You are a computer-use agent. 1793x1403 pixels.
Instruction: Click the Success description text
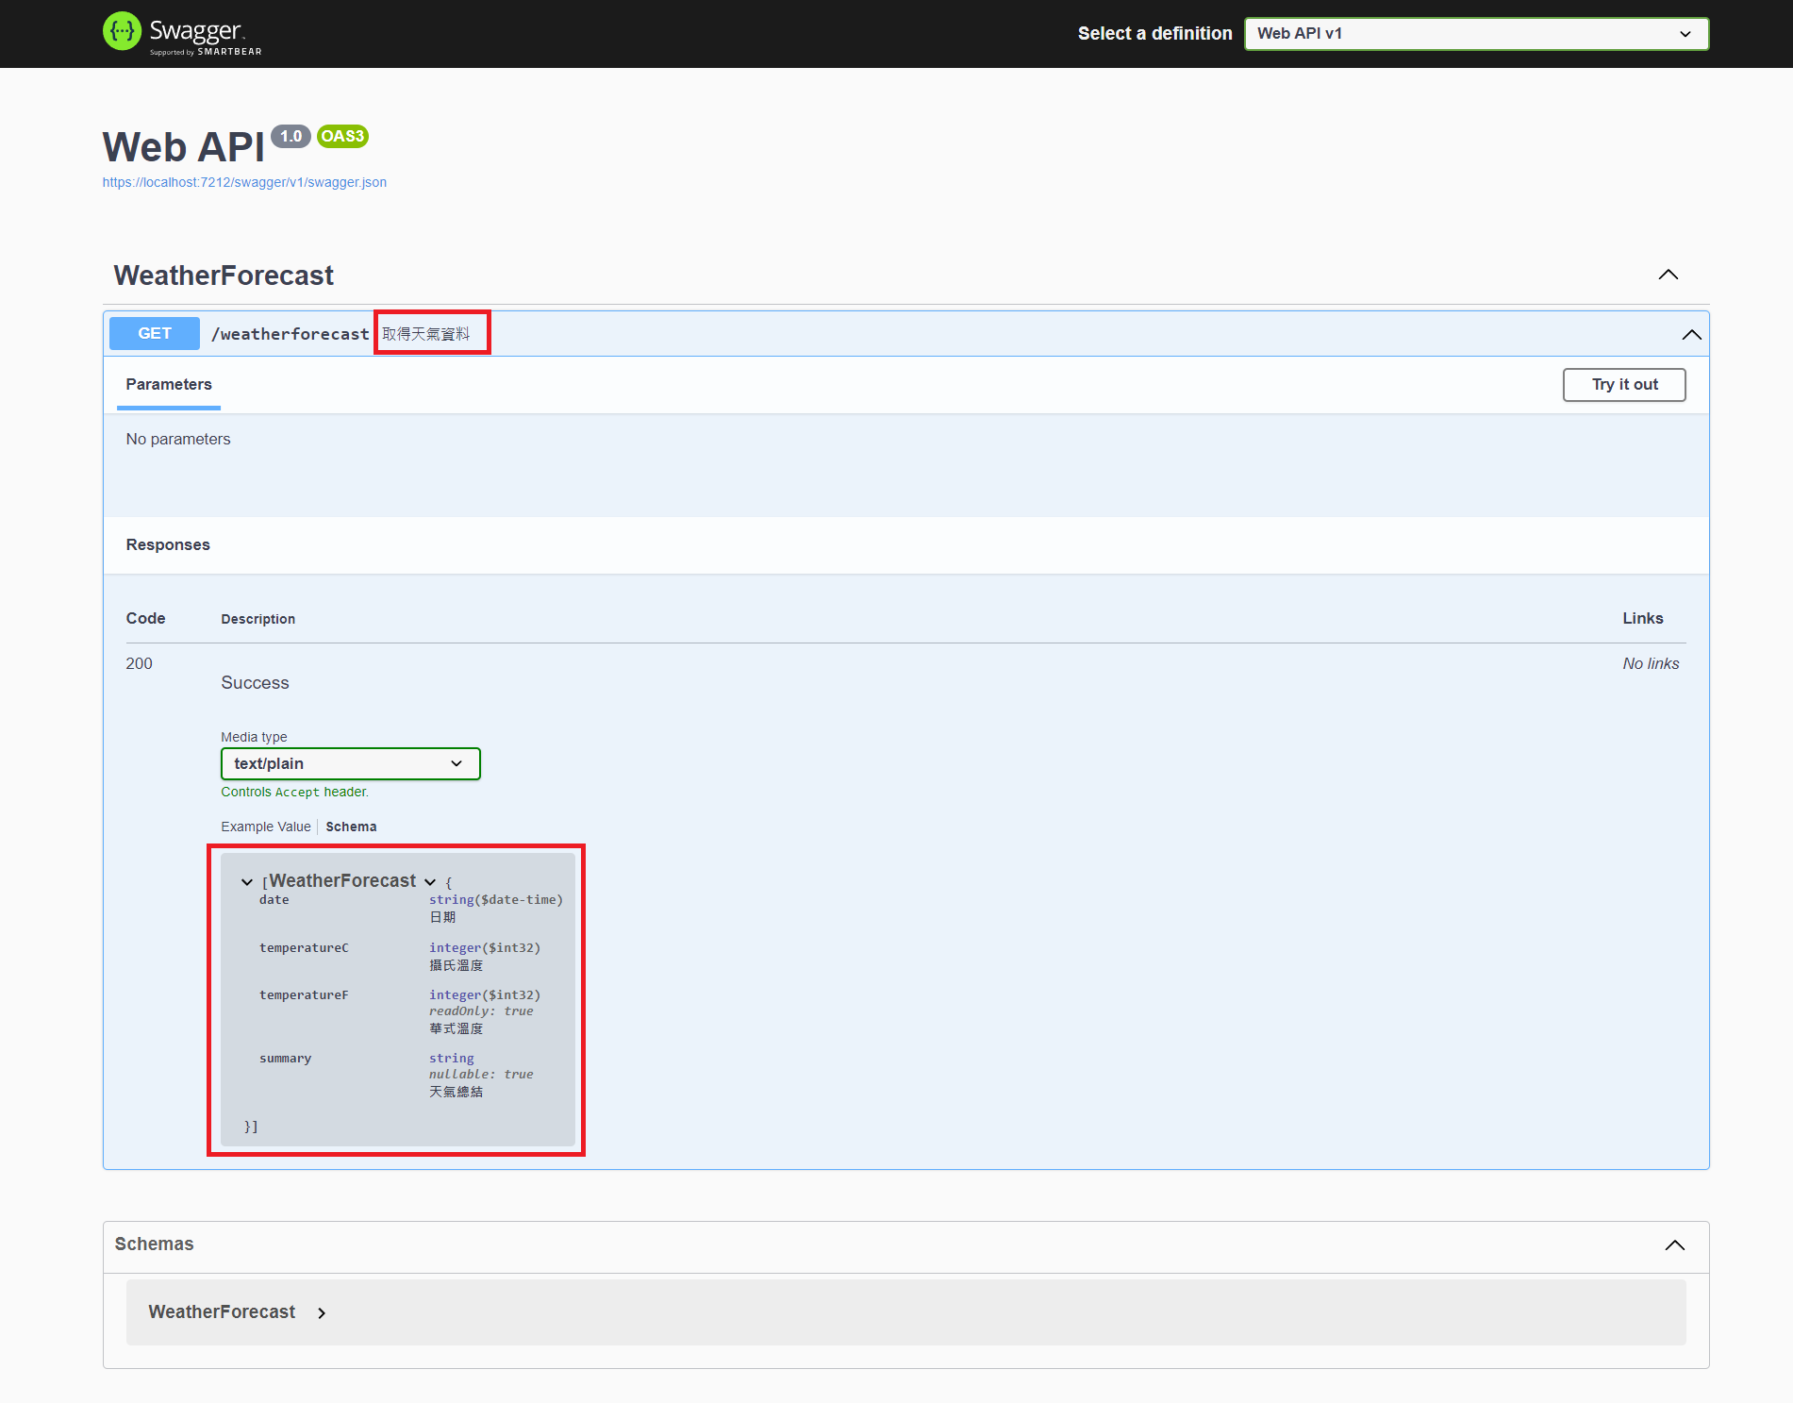[255, 682]
